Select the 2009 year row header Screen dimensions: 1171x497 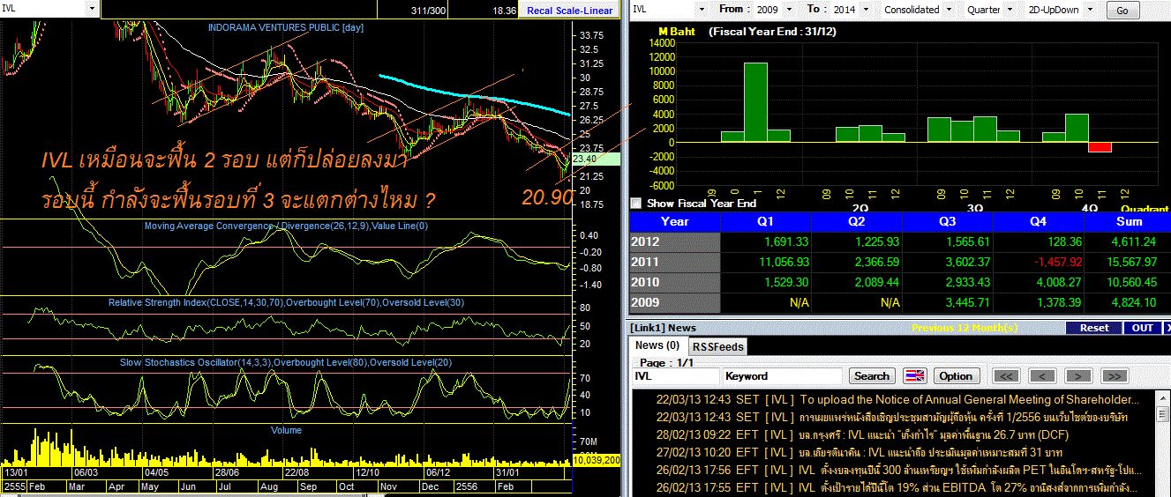pos(674,302)
